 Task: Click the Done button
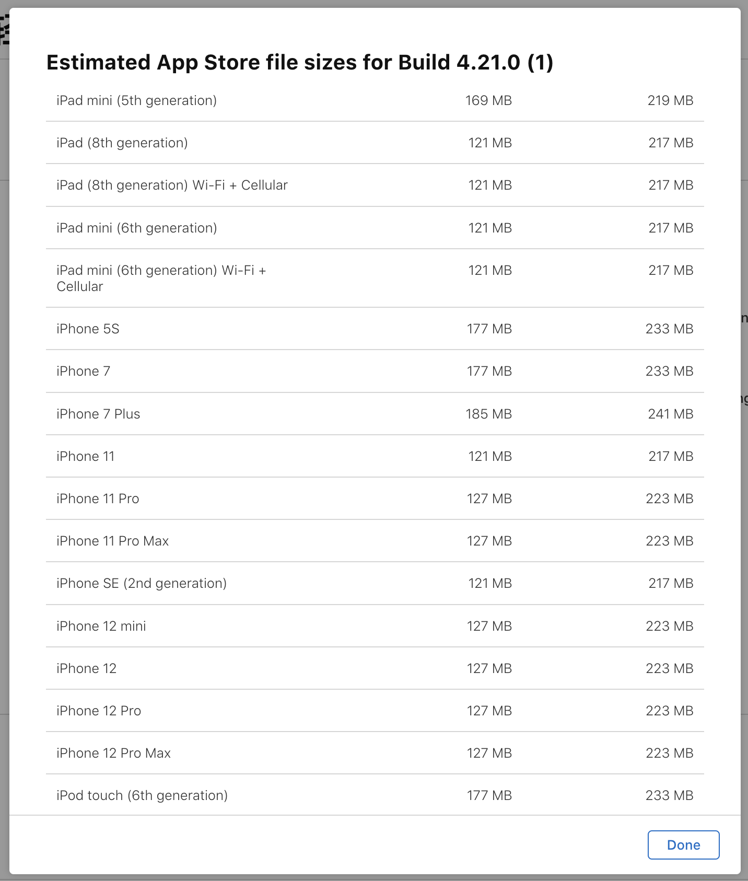click(683, 845)
